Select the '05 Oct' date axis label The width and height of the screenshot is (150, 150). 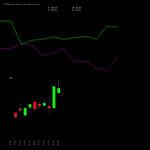click(53, 143)
